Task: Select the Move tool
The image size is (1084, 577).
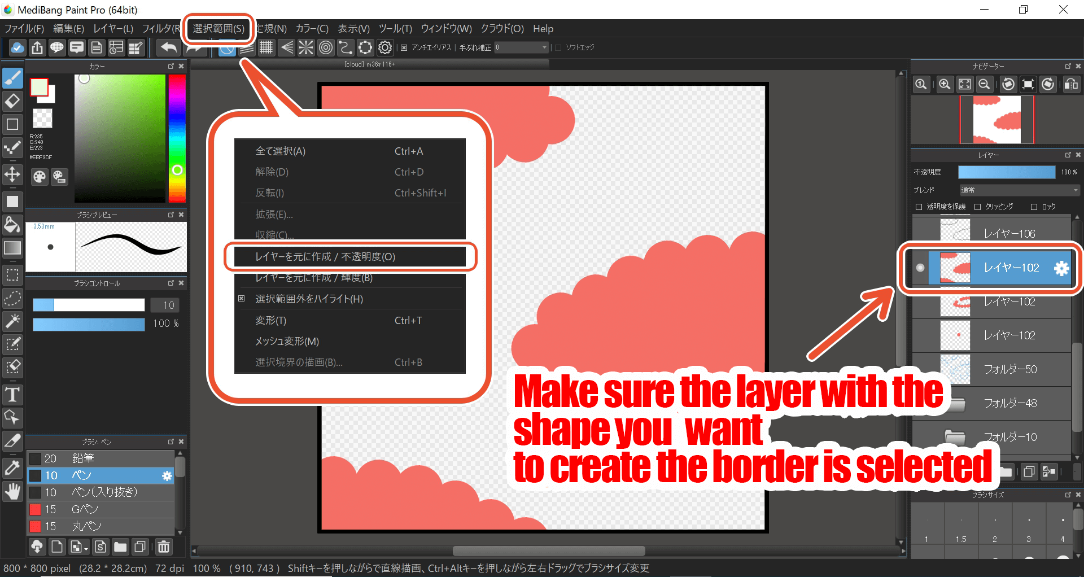Action: (12, 174)
